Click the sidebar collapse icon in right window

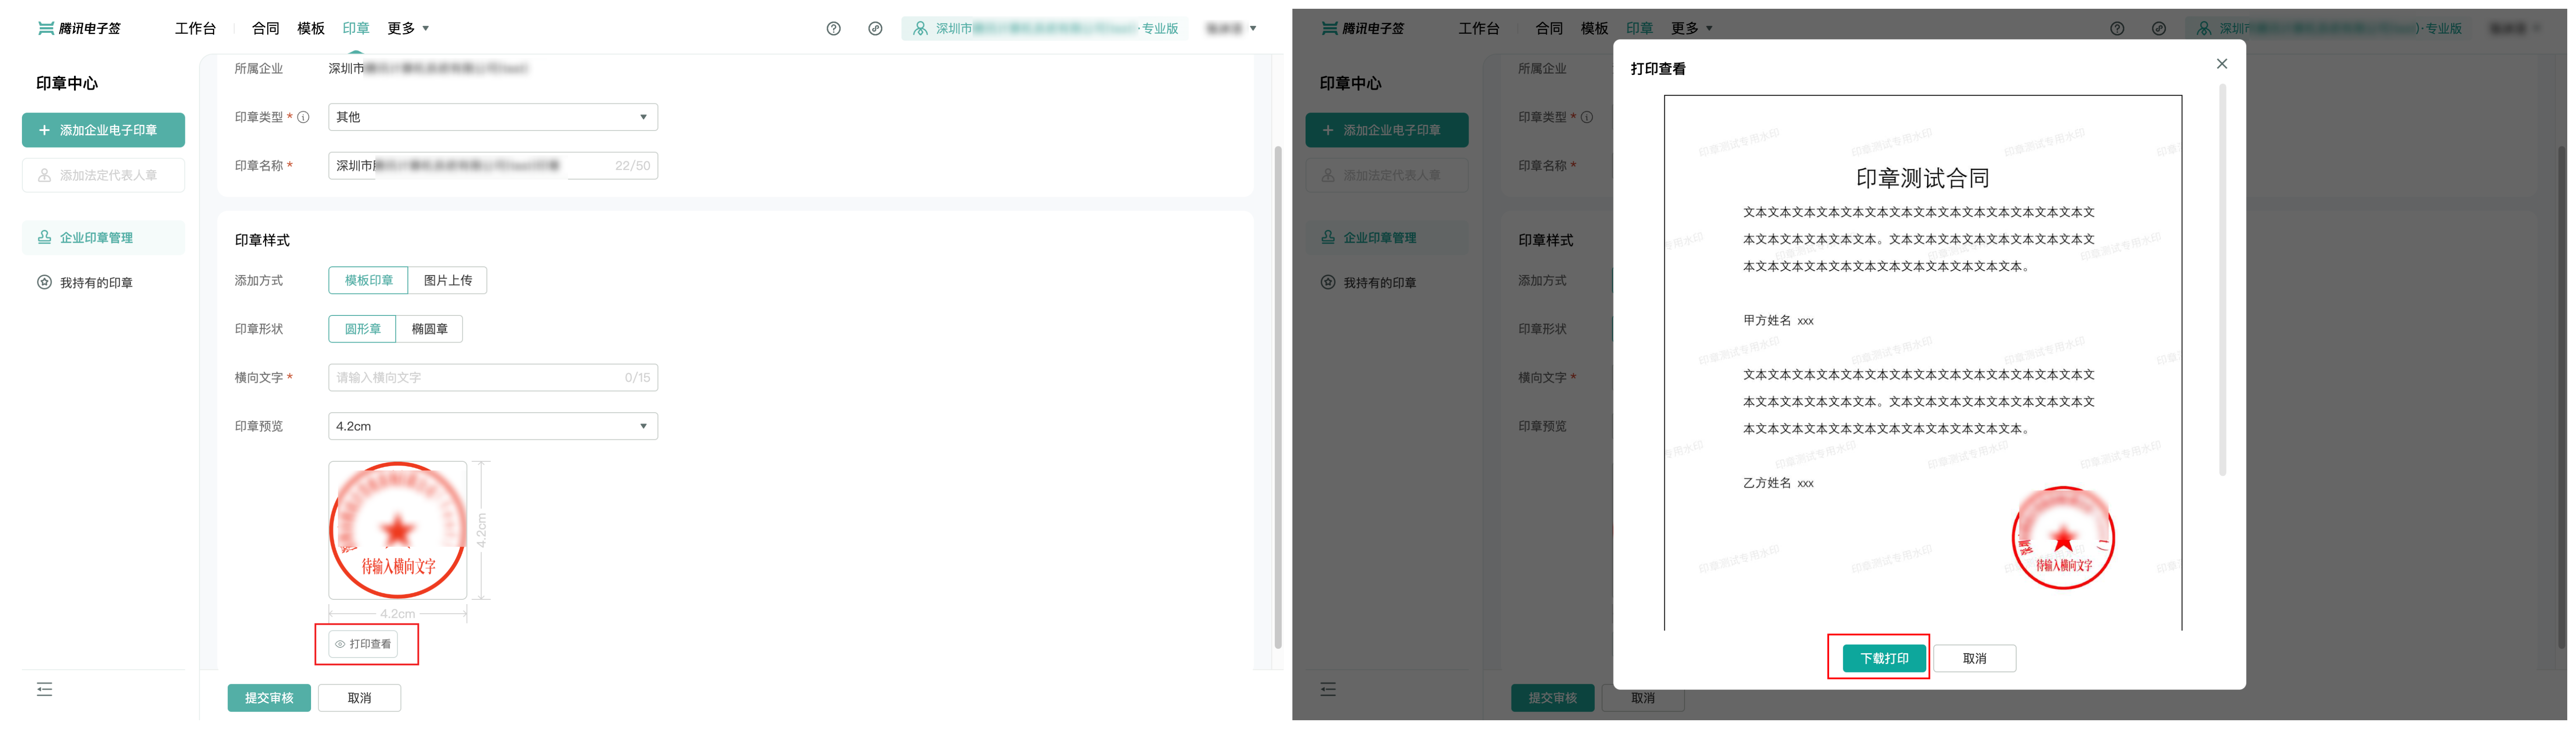1327,689
